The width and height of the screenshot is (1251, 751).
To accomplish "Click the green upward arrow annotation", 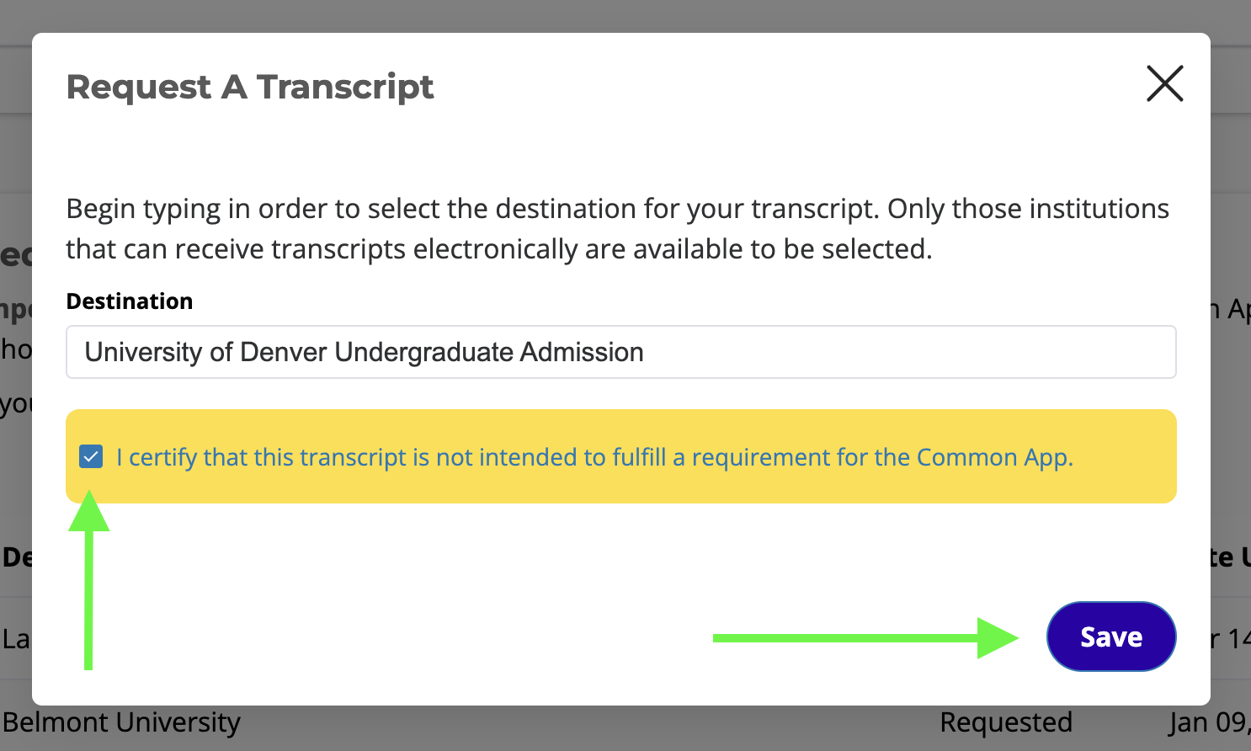I will (x=88, y=581).
